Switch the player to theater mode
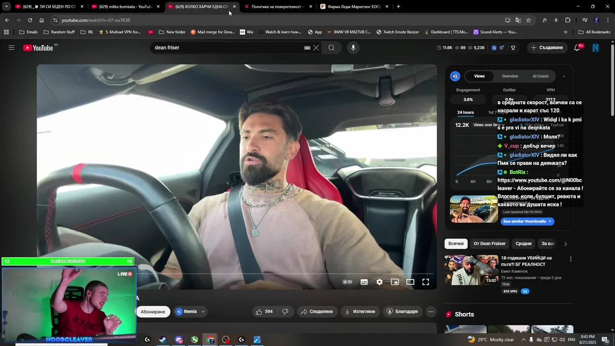 pyautogui.click(x=410, y=282)
